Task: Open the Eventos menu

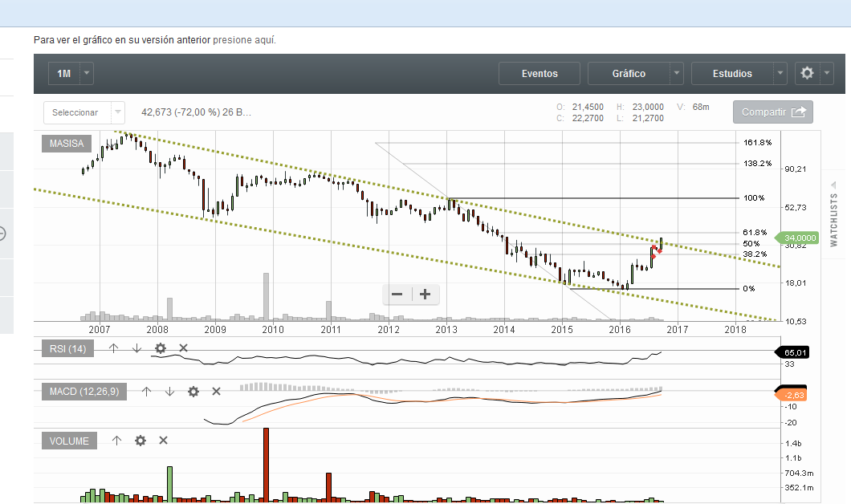Action: [540, 74]
